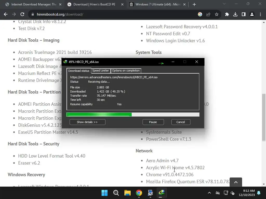The image size is (266, 199).
Task: Click the forward navigation arrow
Action: click(14, 15)
